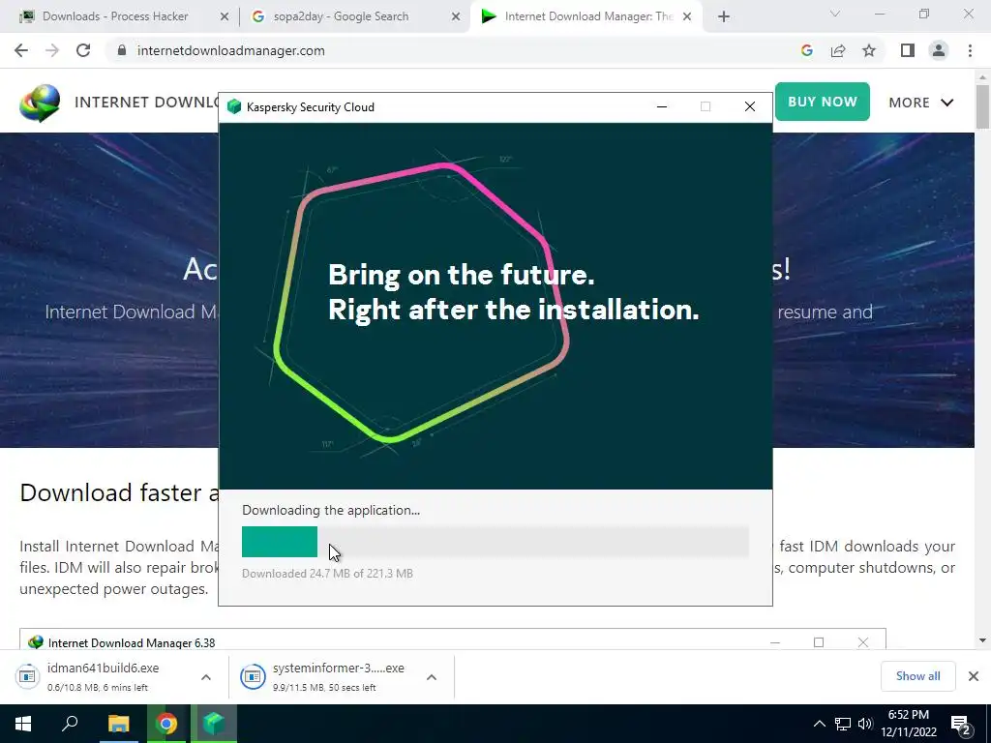Click Show all downloads
The image size is (991, 743).
917,676
